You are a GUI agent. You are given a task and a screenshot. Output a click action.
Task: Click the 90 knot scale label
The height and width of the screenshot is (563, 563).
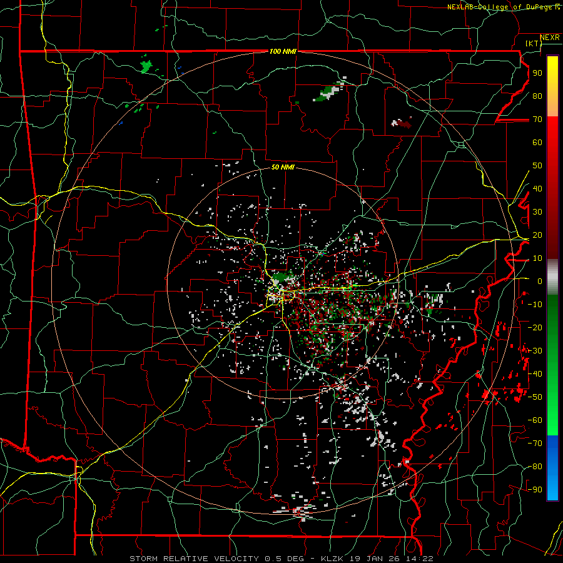coord(537,73)
